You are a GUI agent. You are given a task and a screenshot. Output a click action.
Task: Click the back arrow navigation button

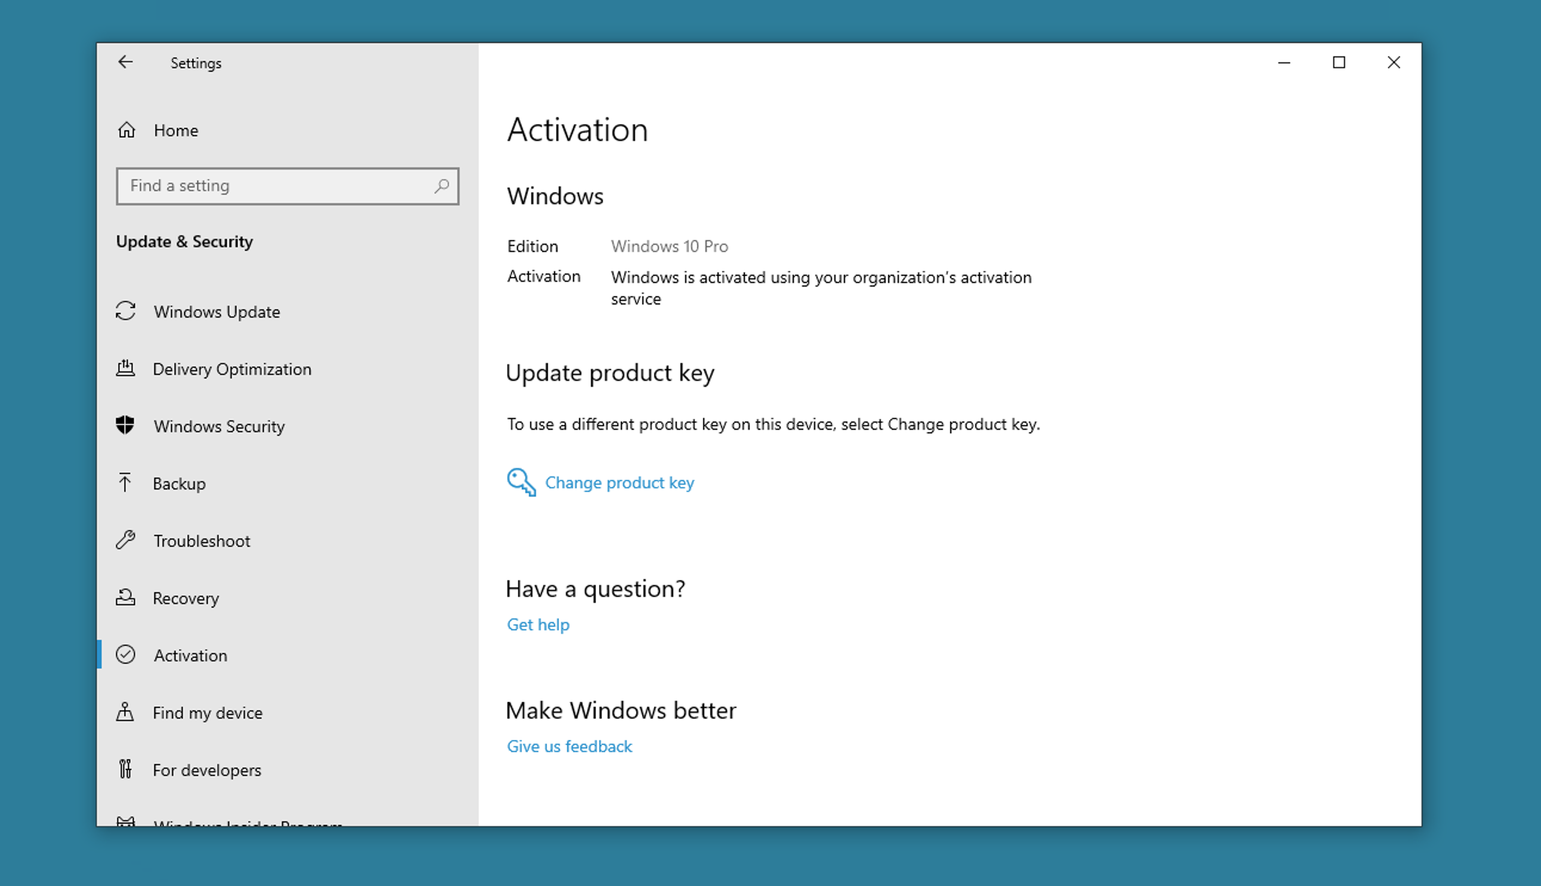point(125,61)
